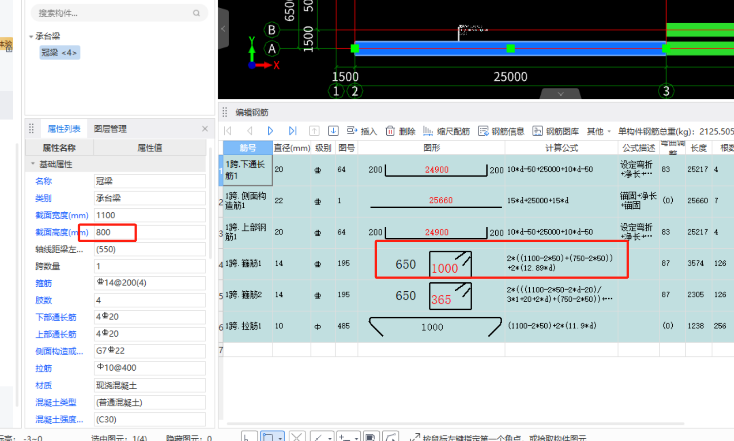
Task: Click the 类别 value 承台梁
Action: pyautogui.click(x=149, y=198)
